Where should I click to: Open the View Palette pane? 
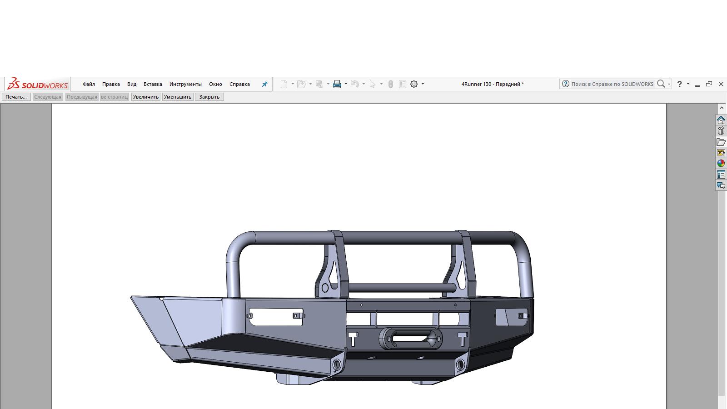click(x=721, y=153)
